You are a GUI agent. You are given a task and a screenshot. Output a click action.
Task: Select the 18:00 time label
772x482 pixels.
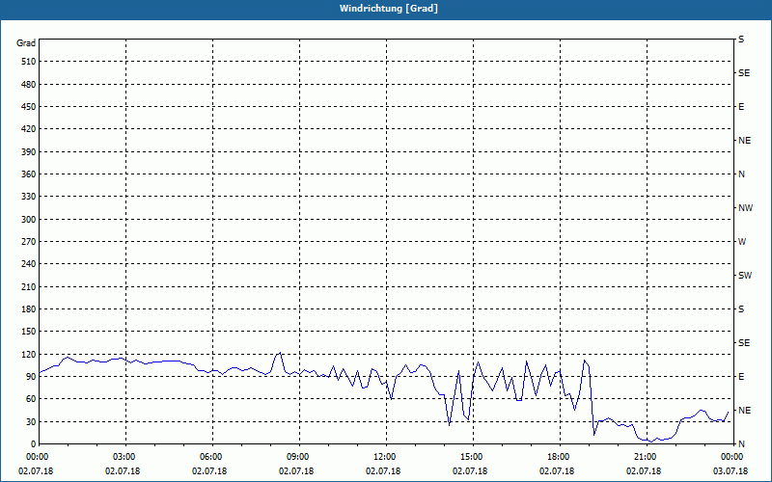[x=560, y=457]
